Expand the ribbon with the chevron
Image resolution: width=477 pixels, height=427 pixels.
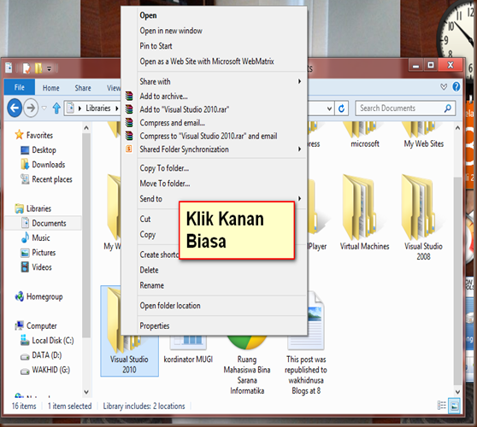(x=444, y=87)
